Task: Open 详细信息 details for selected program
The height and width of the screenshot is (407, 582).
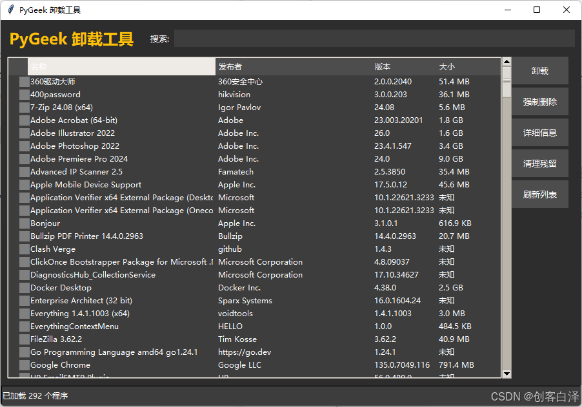Action: (539, 133)
